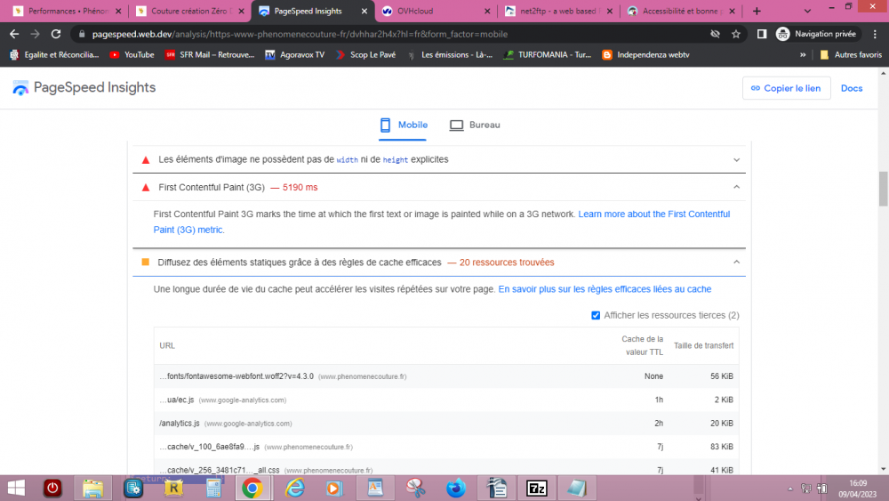The image size is (889, 501).
Task: Open the side panel icon in toolbar
Action: click(x=762, y=34)
